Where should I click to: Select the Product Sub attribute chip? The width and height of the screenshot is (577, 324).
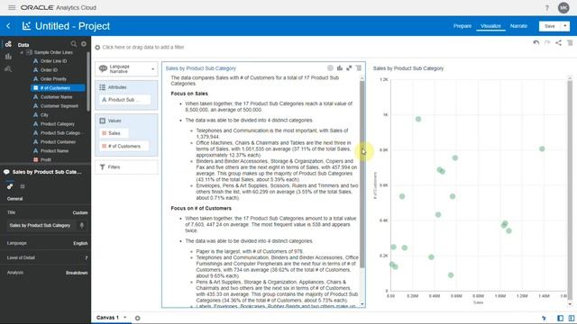124,100
